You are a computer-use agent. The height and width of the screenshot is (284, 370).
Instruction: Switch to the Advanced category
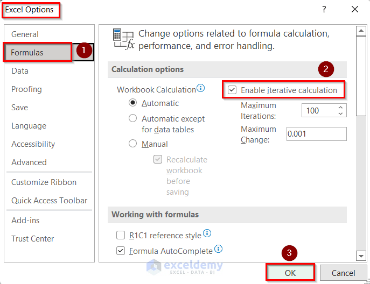[x=29, y=162]
